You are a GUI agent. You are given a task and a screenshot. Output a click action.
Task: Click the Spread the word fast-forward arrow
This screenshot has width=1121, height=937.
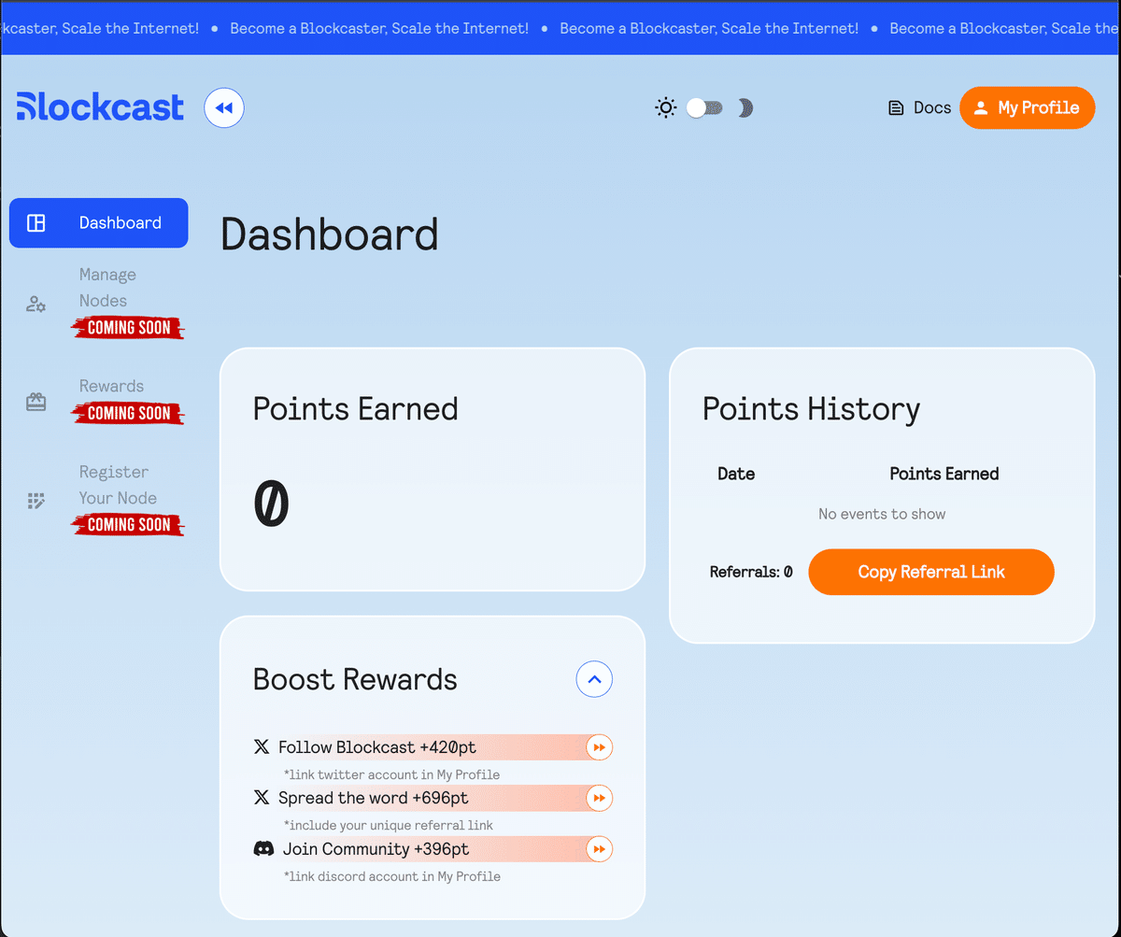pyautogui.click(x=599, y=798)
